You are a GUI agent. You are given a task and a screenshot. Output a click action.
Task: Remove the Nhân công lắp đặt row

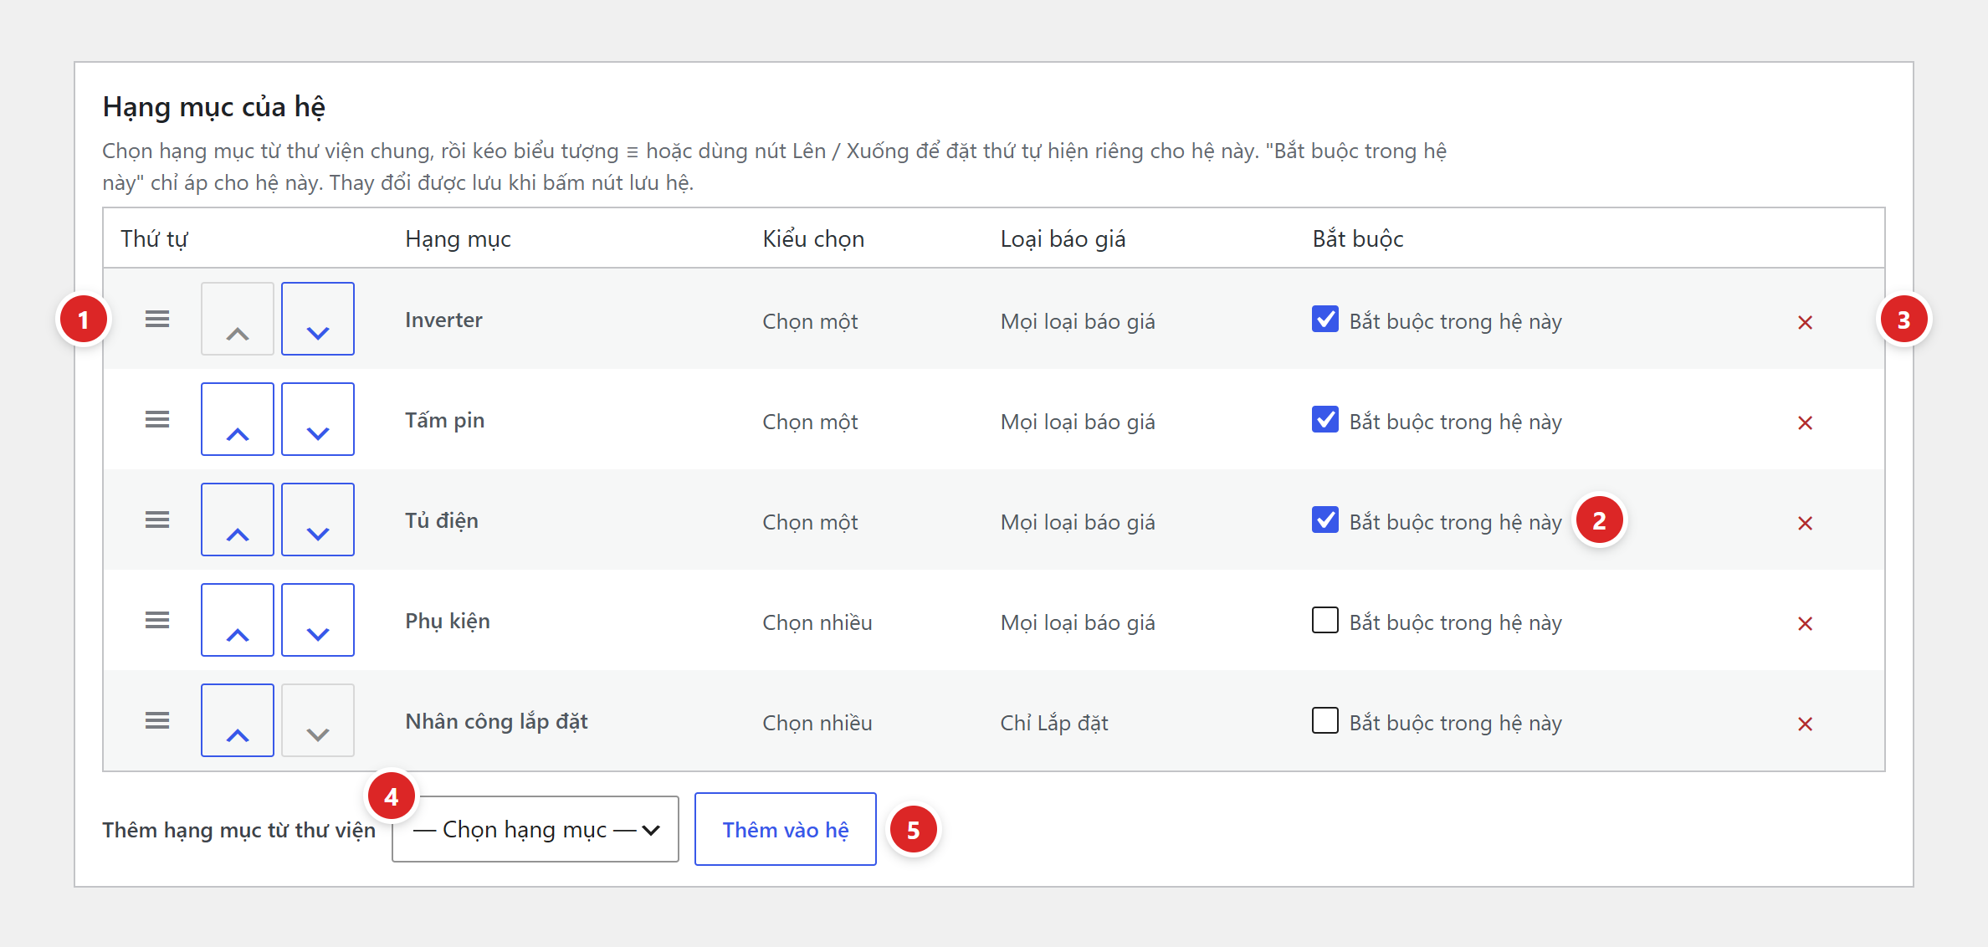point(1805,724)
